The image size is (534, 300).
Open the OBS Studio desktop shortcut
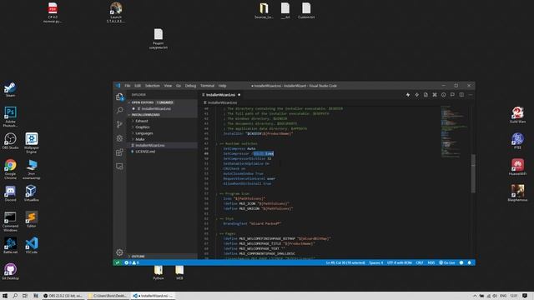coord(10,141)
